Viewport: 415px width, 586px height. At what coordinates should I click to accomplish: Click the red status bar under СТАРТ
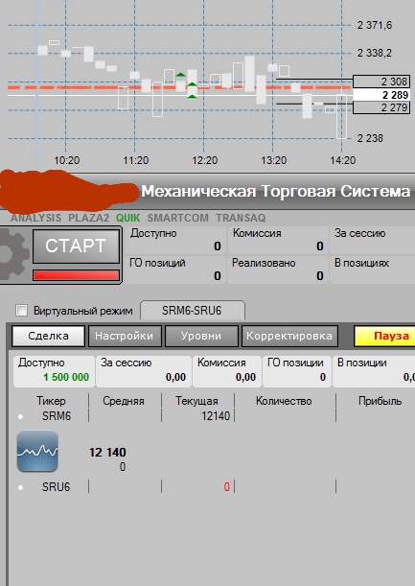[x=77, y=275]
